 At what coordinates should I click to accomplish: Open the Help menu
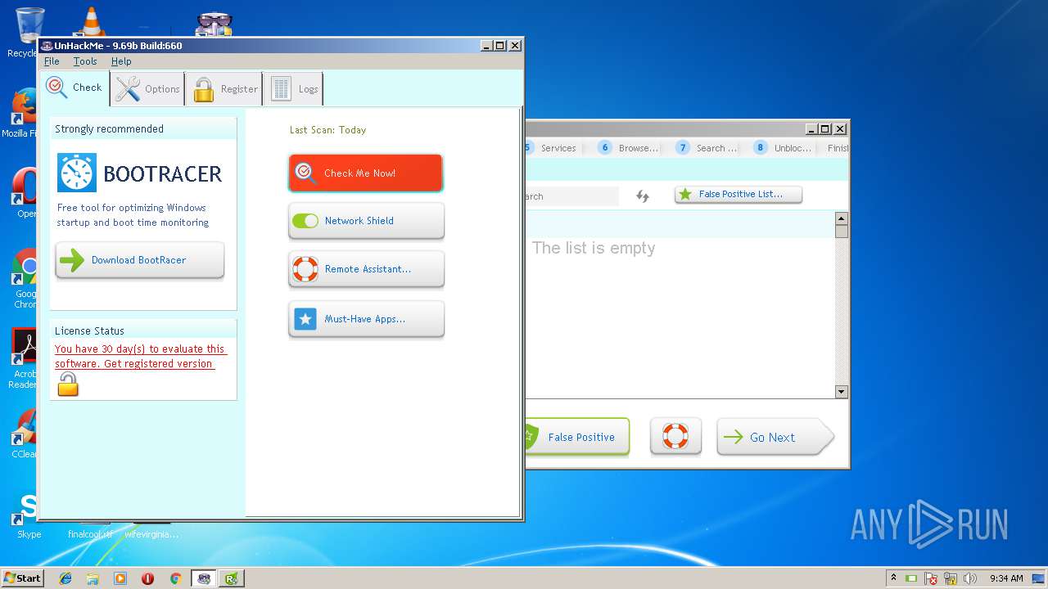click(x=121, y=61)
